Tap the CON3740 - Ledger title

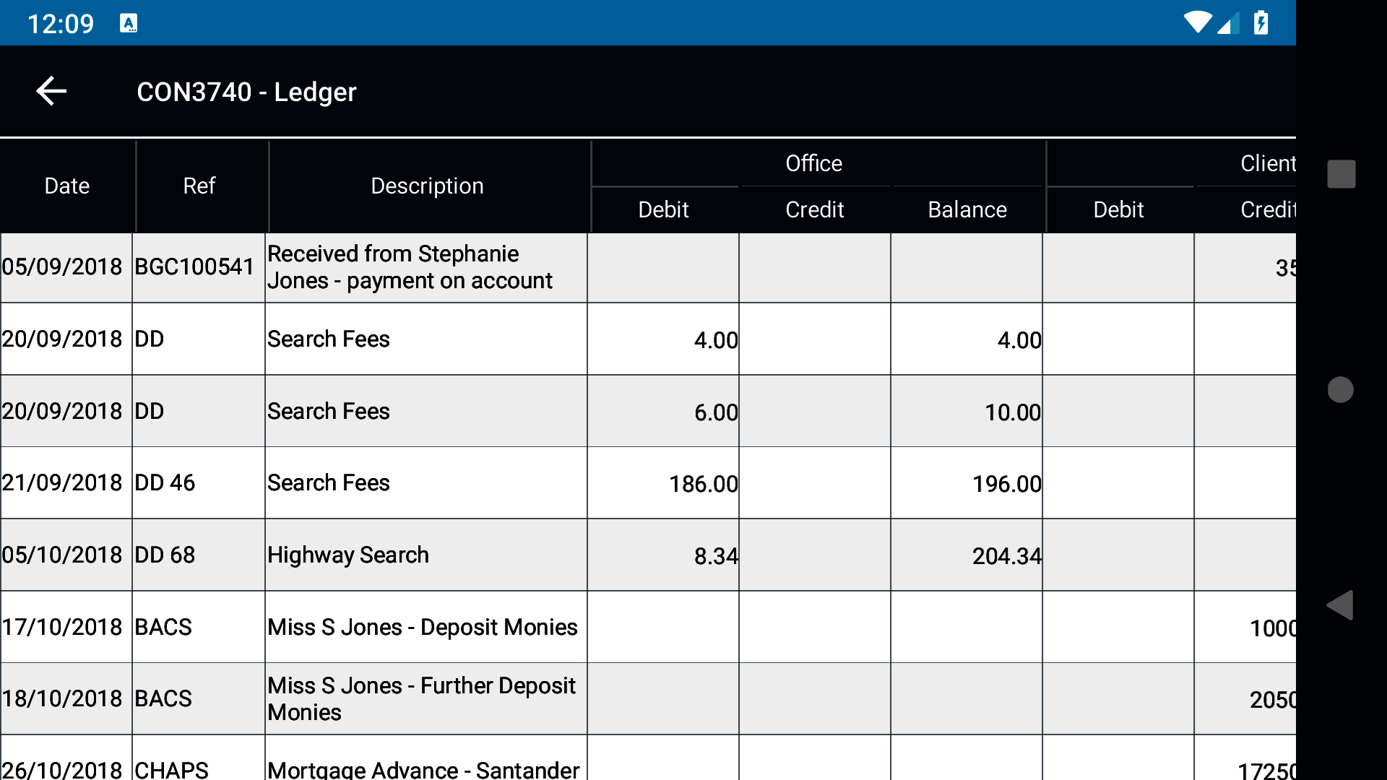click(246, 92)
